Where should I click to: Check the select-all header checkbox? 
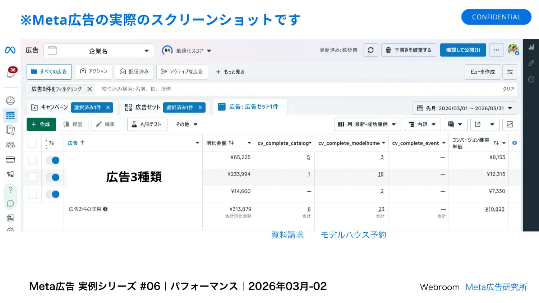(x=32, y=143)
